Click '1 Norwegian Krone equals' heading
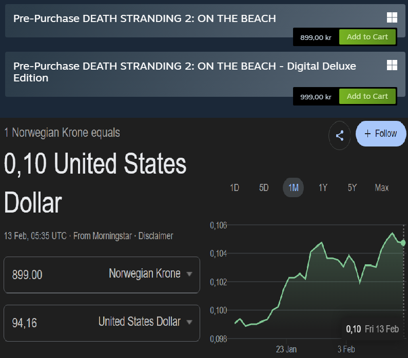Screen dimensions: 408x358 point(62,133)
